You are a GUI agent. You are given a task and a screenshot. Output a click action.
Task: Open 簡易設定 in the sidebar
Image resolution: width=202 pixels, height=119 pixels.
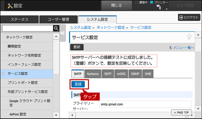[27, 46]
